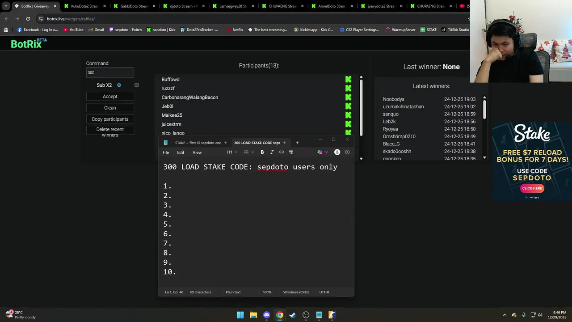Click the 100% zoom status in Notepad
Screen dimensions: 572x322
point(267,292)
